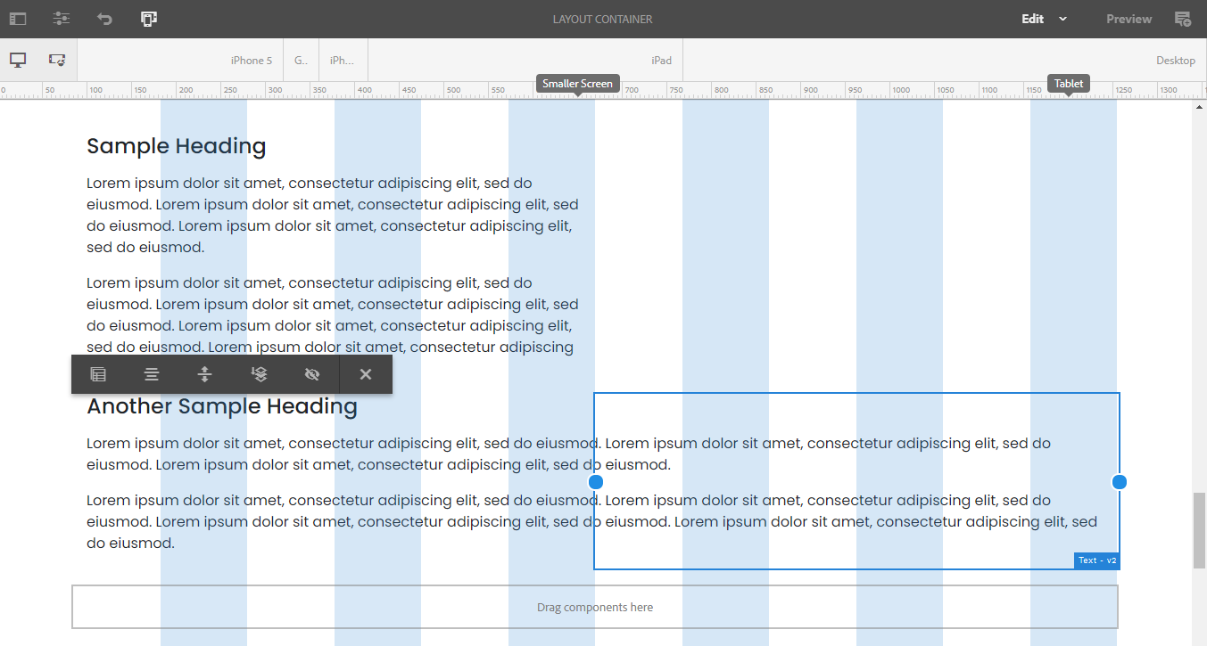Click the float-to-new-line toolbar icon
Screen dimensions: 1207x646
point(152,374)
